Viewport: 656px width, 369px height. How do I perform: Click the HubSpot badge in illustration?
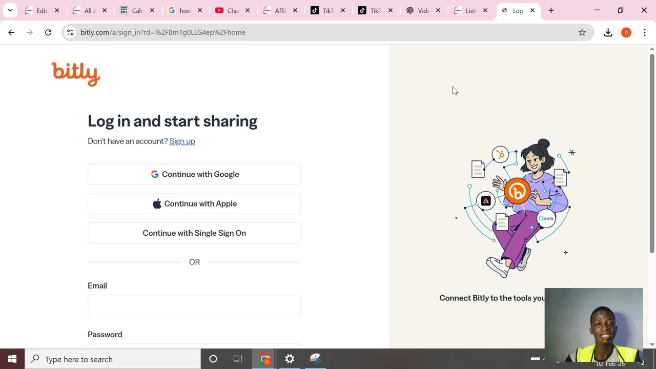tap(500, 154)
